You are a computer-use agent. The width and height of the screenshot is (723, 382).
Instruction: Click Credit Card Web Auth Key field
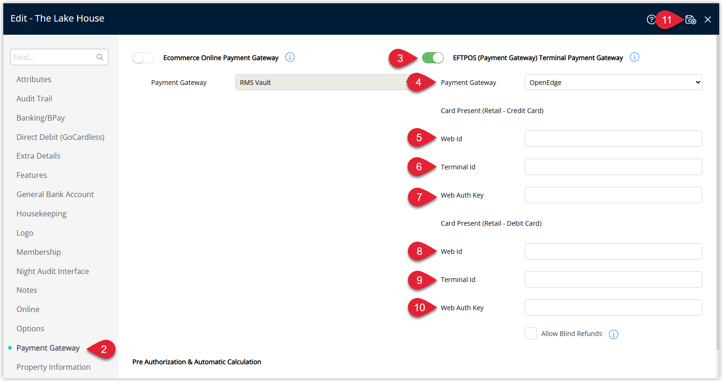(x=614, y=195)
